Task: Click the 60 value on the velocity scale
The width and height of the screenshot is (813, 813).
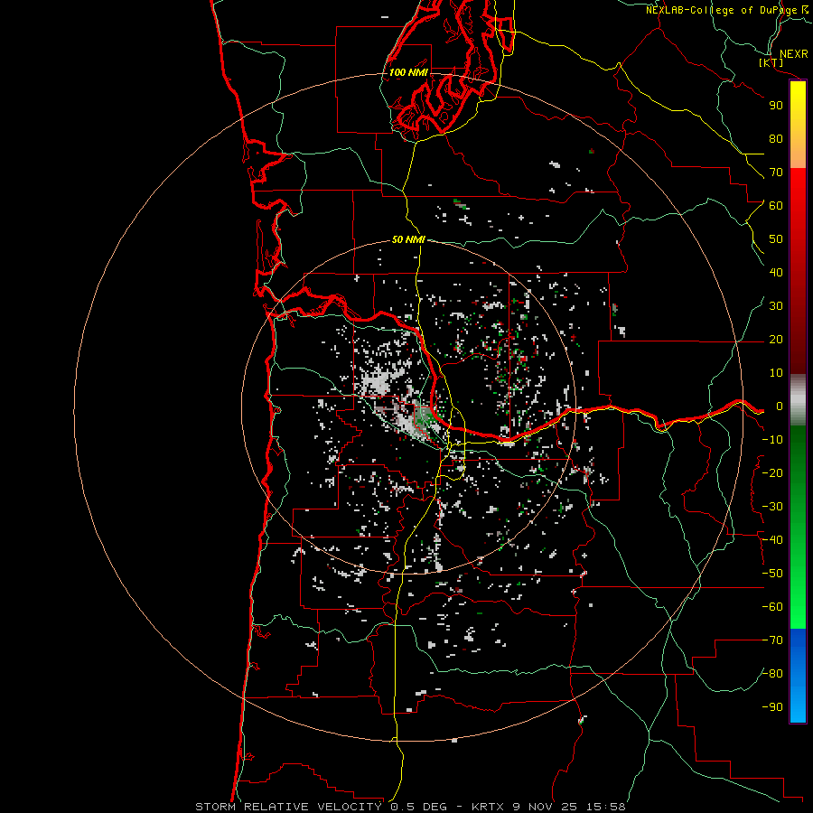Action: [776, 206]
